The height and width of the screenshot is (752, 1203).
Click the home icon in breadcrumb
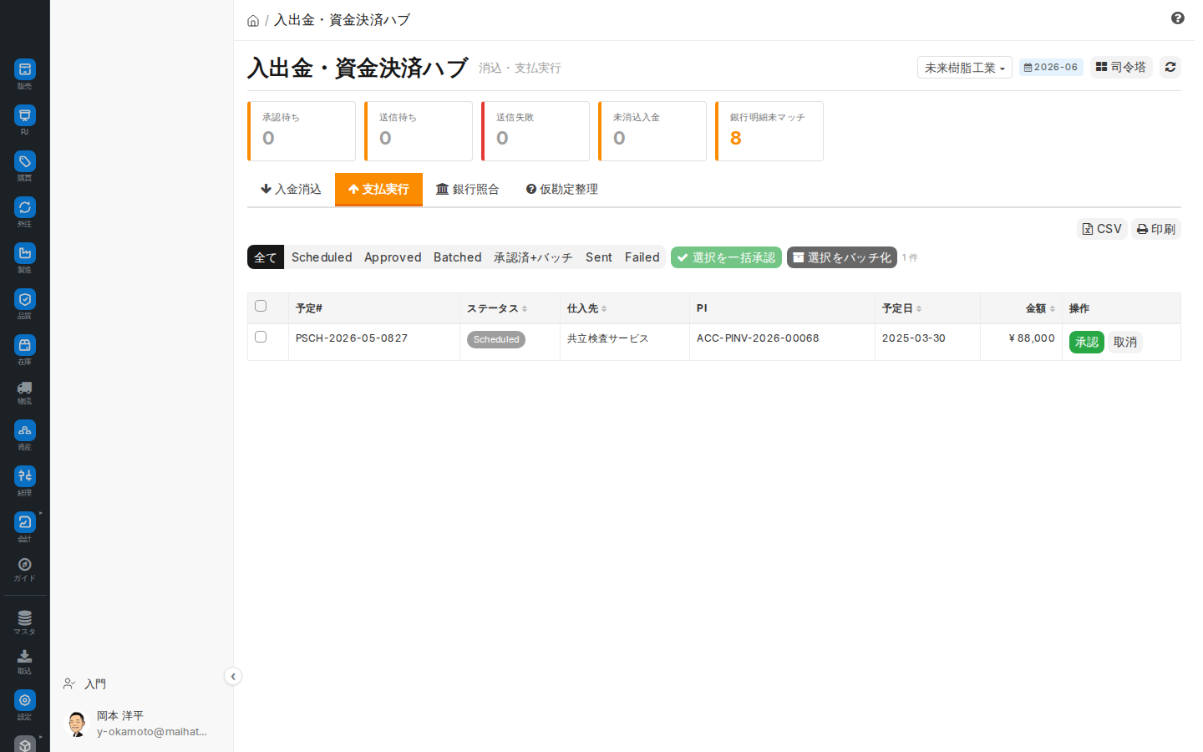[x=253, y=21]
